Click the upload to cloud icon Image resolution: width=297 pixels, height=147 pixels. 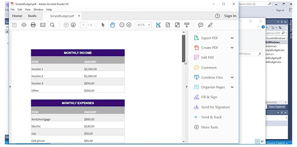[24, 25]
